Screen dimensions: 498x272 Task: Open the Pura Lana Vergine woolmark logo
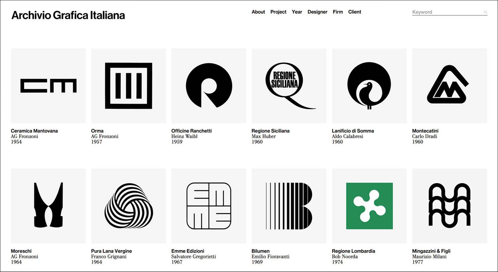[x=128, y=206]
